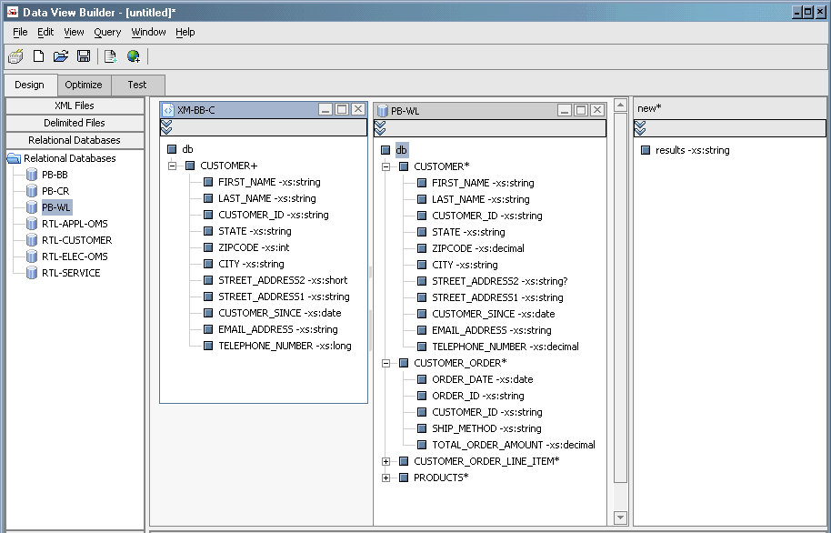
Task: Click the vertical scrollbar thumb
Action: pos(620,297)
